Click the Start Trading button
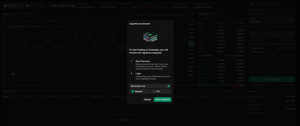300x126 pixels. tap(272, 80)
